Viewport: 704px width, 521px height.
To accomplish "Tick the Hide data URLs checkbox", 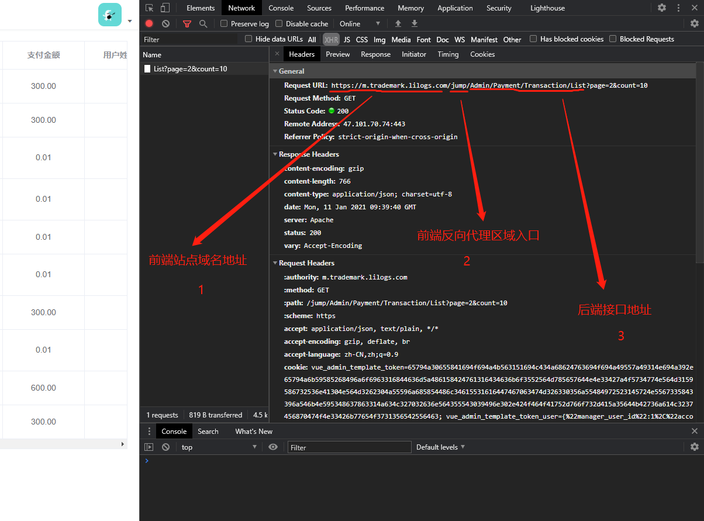I will (x=249, y=39).
